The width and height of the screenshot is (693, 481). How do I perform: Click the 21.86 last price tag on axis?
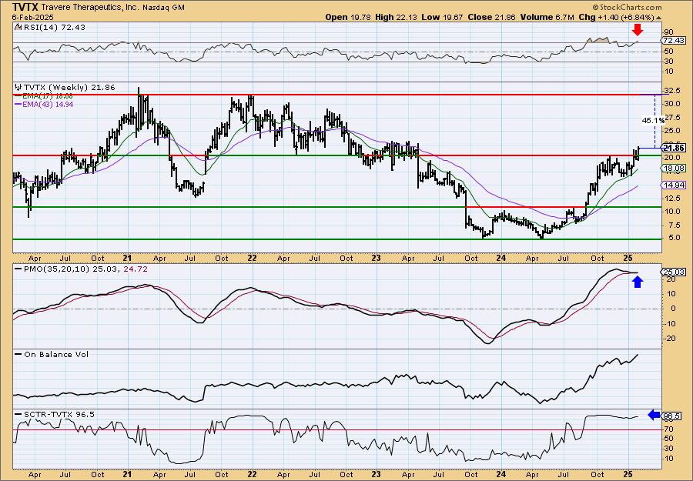pyautogui.click(x=674, y=149)
